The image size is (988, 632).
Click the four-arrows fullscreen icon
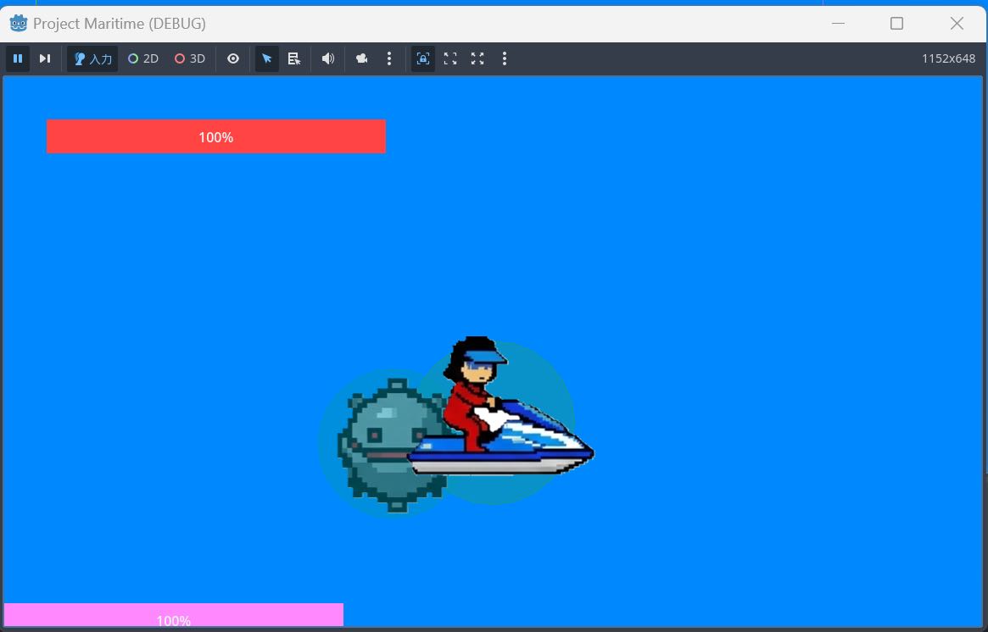click(477, 58)
